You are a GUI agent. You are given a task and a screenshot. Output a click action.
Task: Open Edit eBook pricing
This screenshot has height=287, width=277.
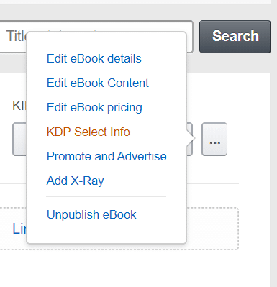94,107
